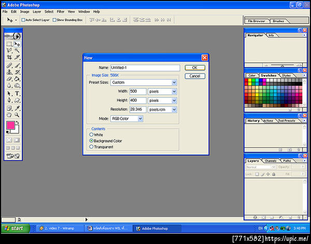
Task: Select the Type tool
Action: 17,94
